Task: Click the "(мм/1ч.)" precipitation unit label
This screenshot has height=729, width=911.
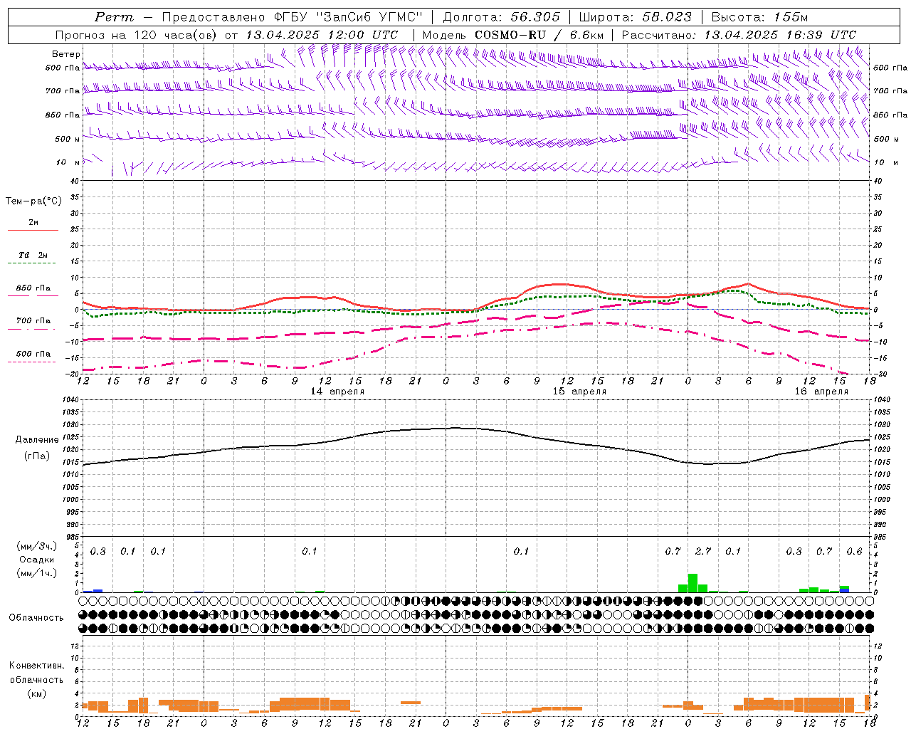Action: click(37, 573)
